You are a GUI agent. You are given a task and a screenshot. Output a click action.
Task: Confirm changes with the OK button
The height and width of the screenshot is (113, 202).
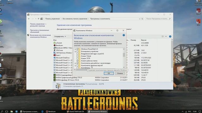109,73
